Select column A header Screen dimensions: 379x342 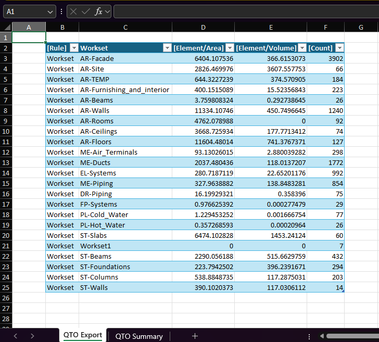click(x=29, y=27)
